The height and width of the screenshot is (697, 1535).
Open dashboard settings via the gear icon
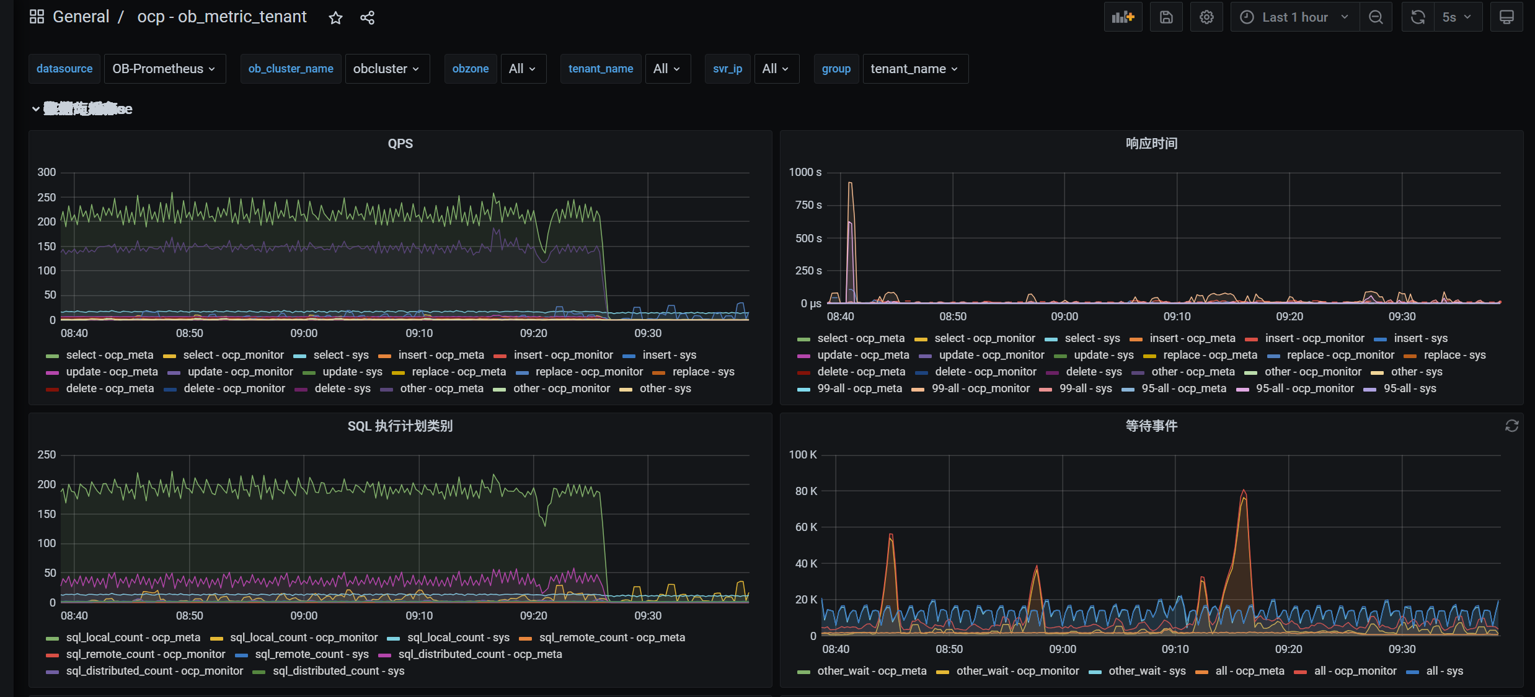[1206, 17]
